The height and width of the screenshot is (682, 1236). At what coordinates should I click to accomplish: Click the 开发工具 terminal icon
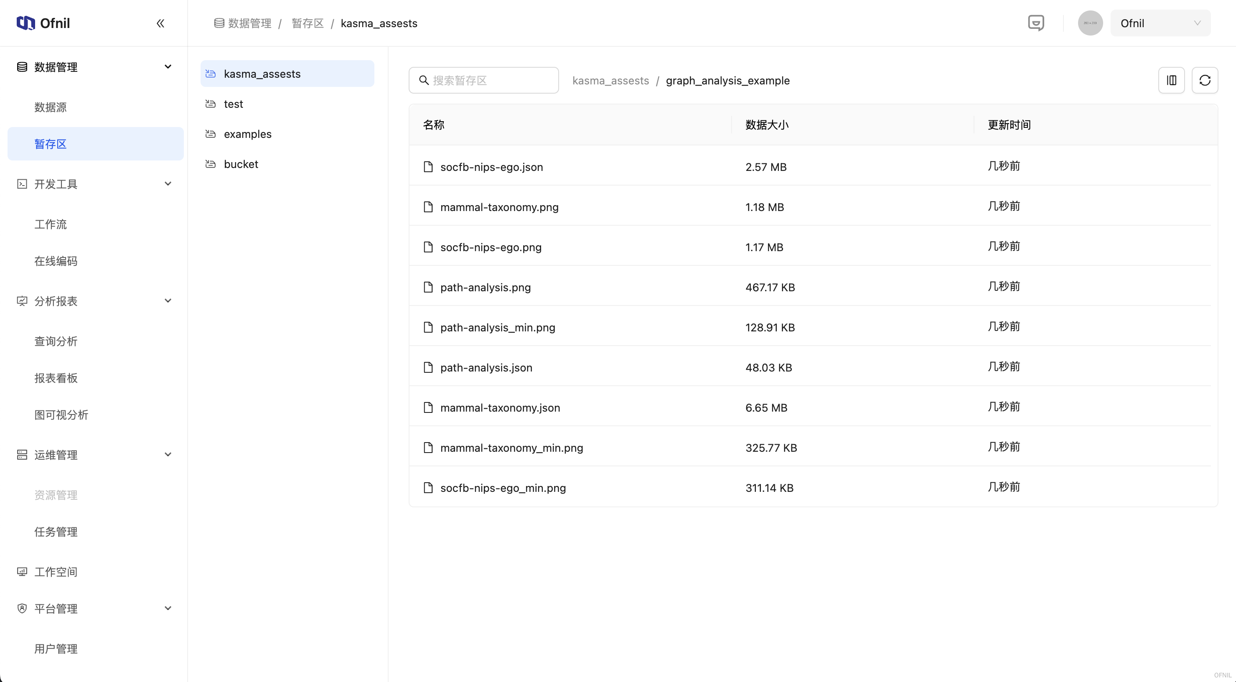[22, 184]
